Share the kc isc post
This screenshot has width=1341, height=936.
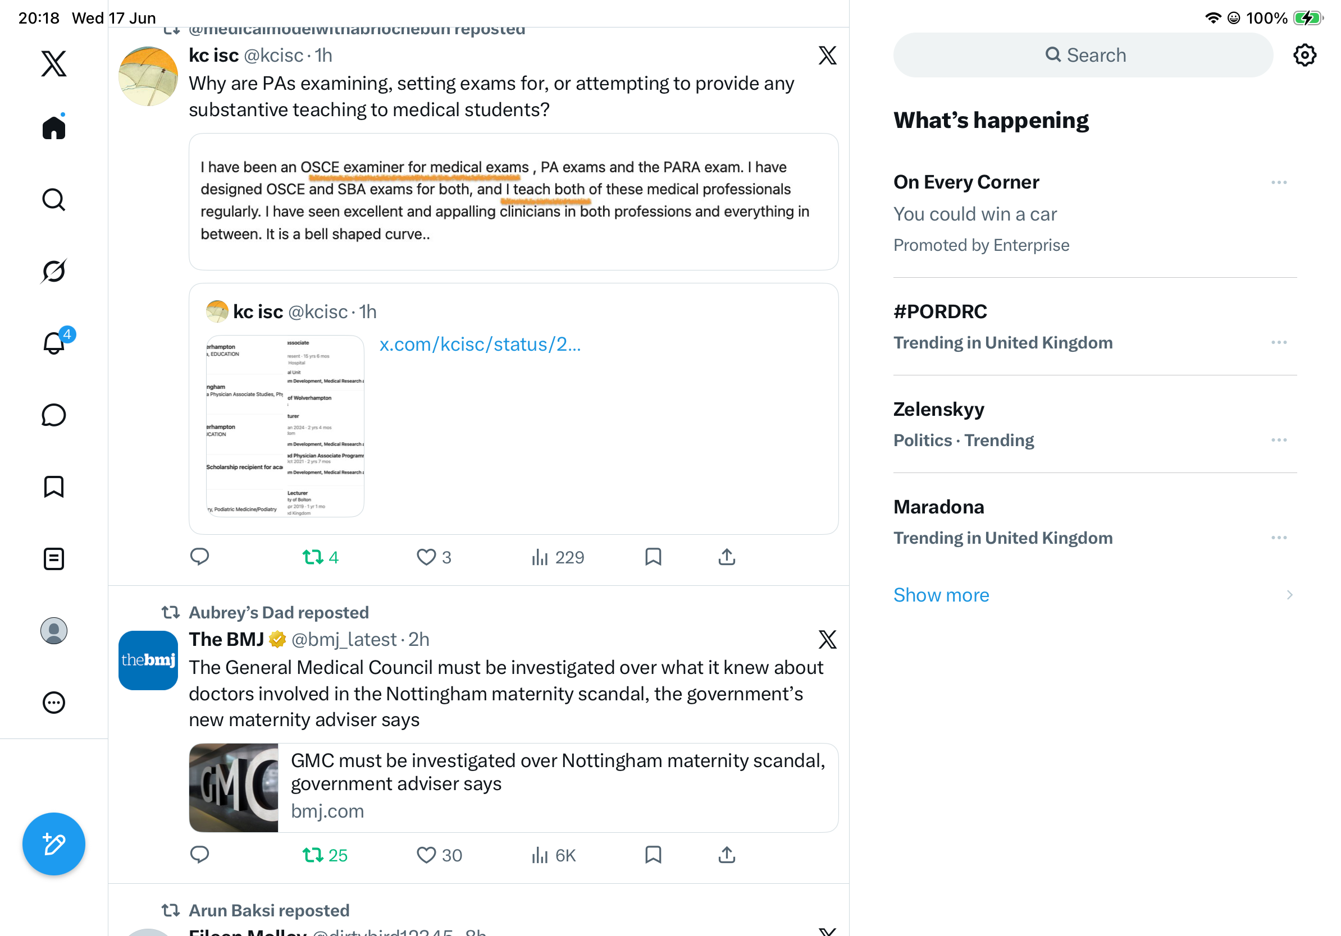727,557
